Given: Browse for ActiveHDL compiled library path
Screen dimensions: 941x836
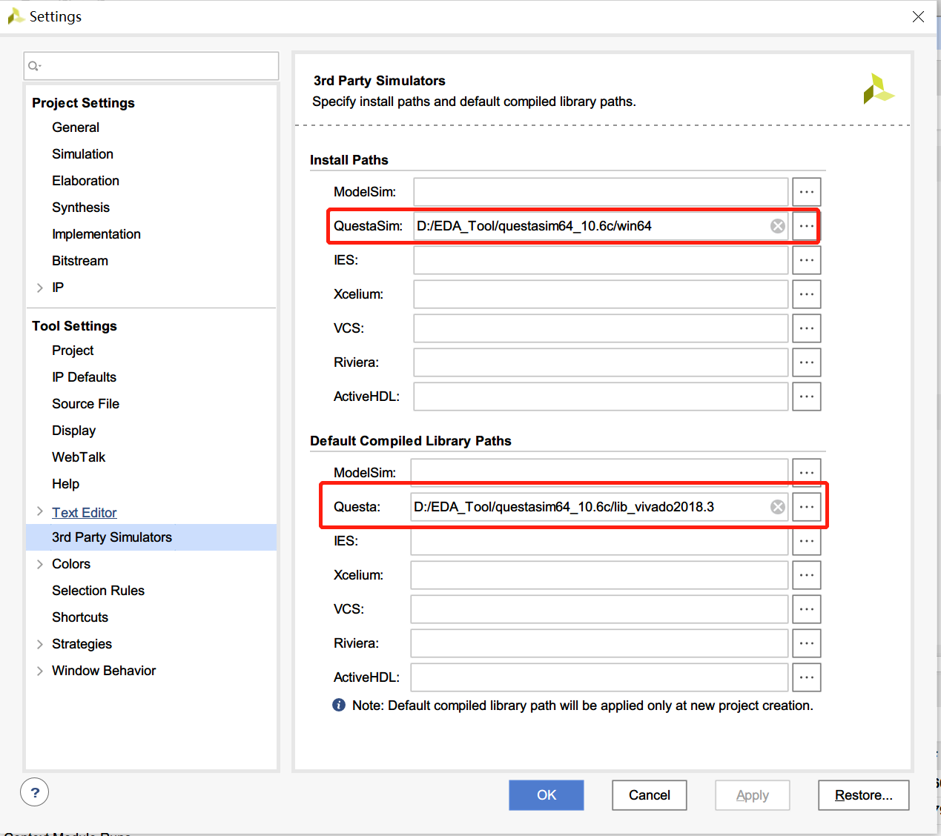Looking at the screenshot, I should tap(807, 677).
